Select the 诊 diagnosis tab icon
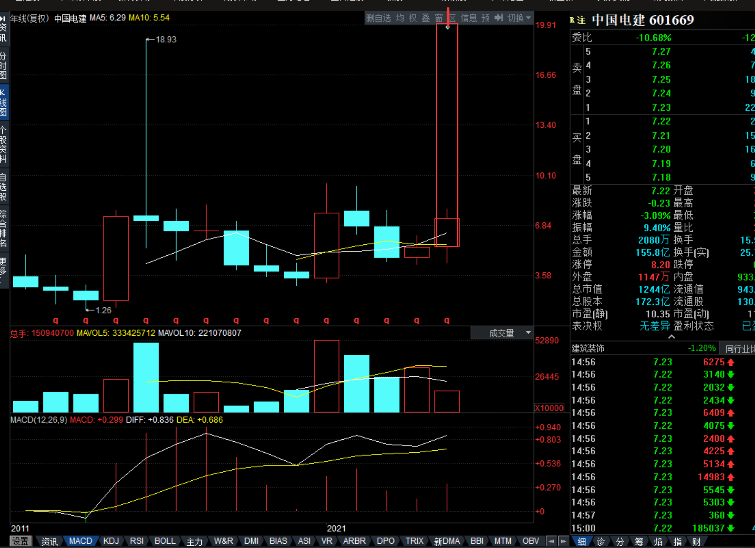Screen dimensions: 755x548 coord(601,541)
